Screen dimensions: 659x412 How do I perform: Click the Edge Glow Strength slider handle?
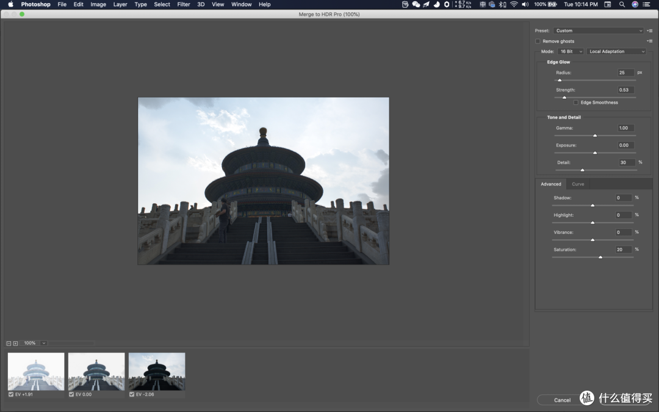(564, 97)
